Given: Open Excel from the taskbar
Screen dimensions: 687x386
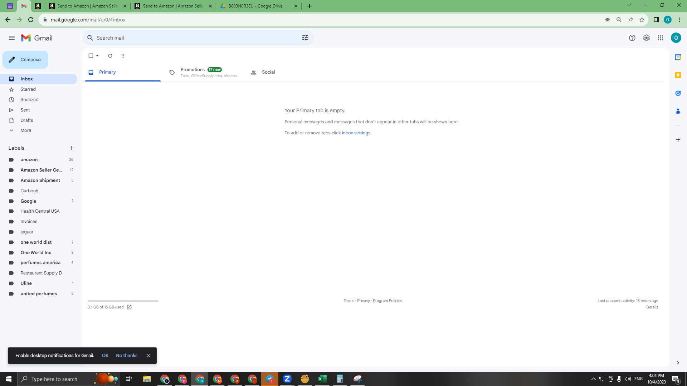Looking at the screenshot, I should click(x=322, y=379).
